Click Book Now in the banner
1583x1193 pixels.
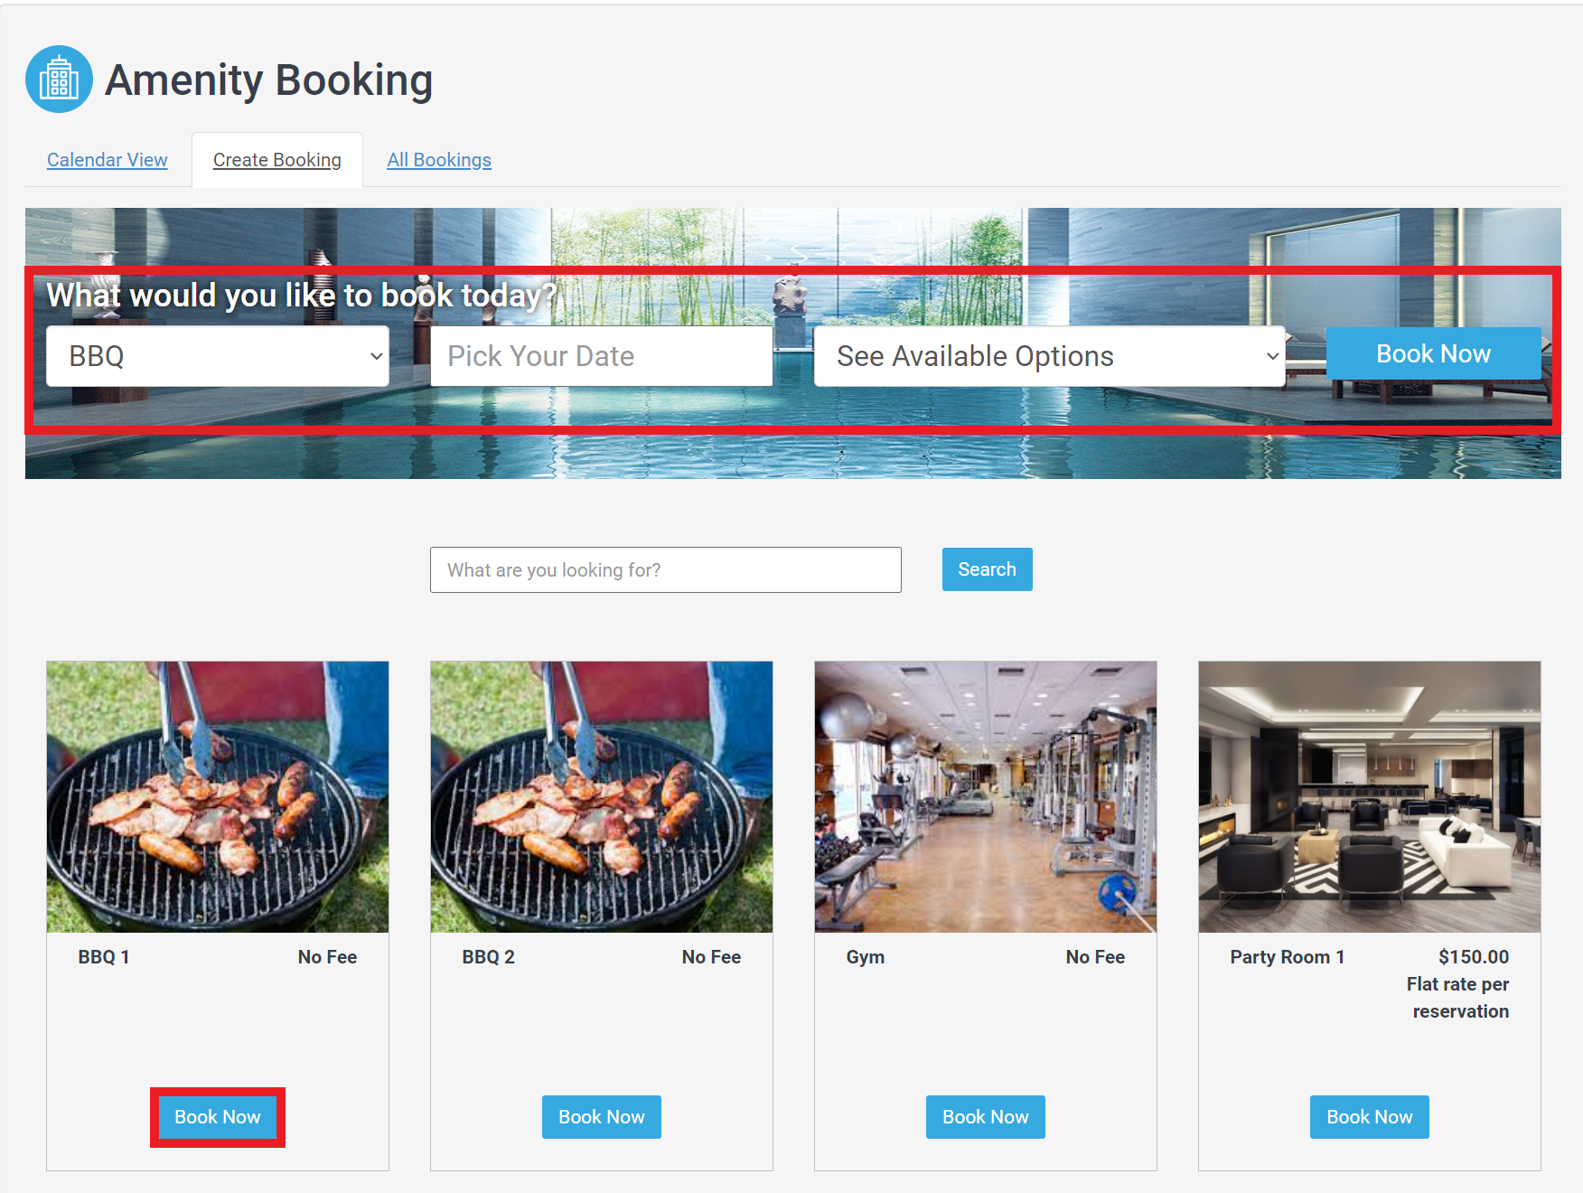pos(1433,353)
